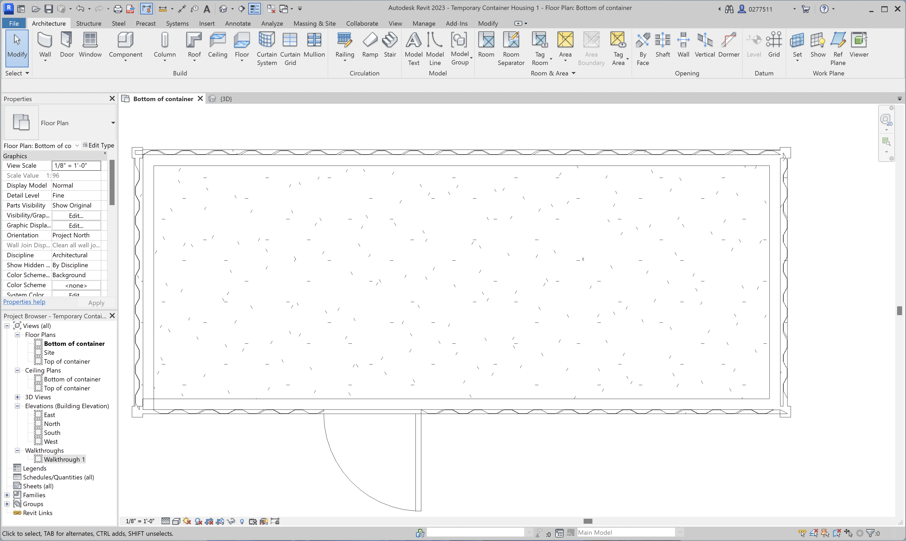Click Reveal Hidden Elements lightbulb icon
The image size is (906, 541).
click(242, 521)
